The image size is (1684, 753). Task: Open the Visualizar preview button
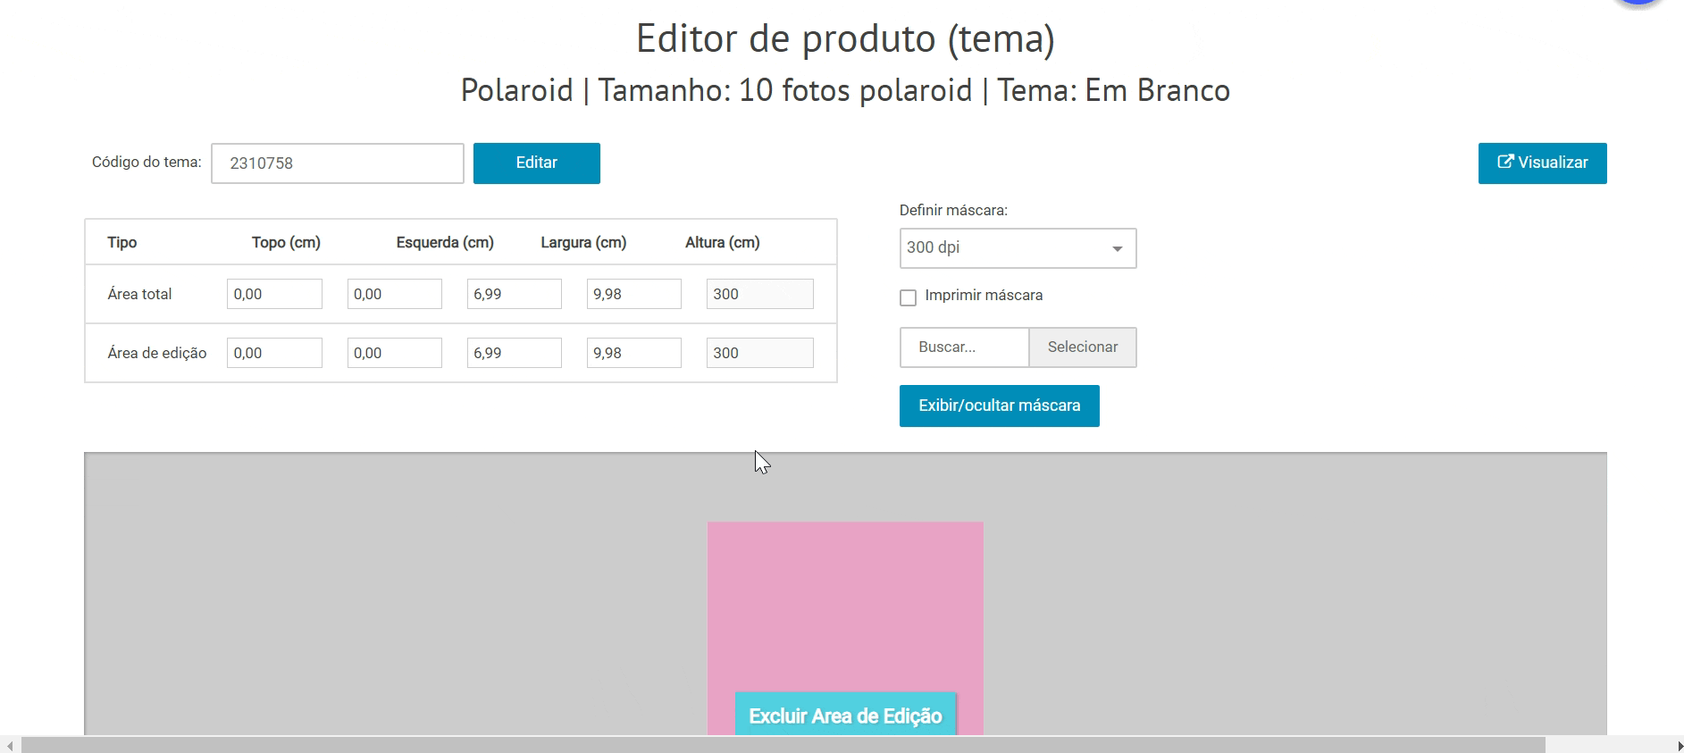pyautogui.click(x=1542, y=163)
